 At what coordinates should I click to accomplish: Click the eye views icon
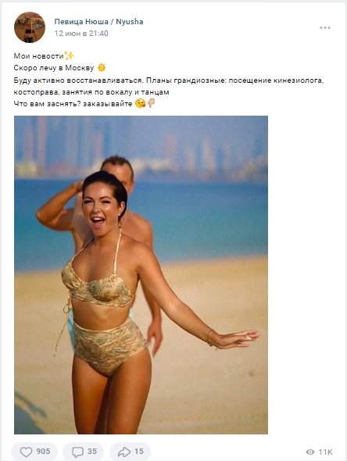(x=310, y=452)
